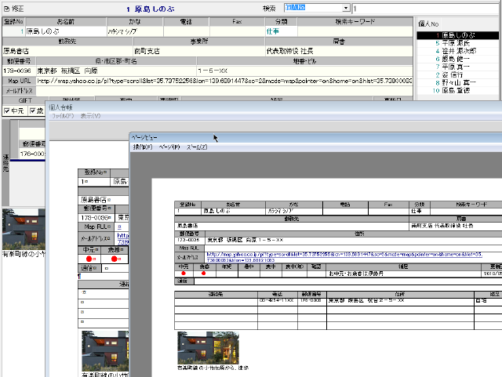Viewport: 502px width, 377px height.
Task: Click the 郵便番号 field 173-0036 in main form
Action: point(19,71)
